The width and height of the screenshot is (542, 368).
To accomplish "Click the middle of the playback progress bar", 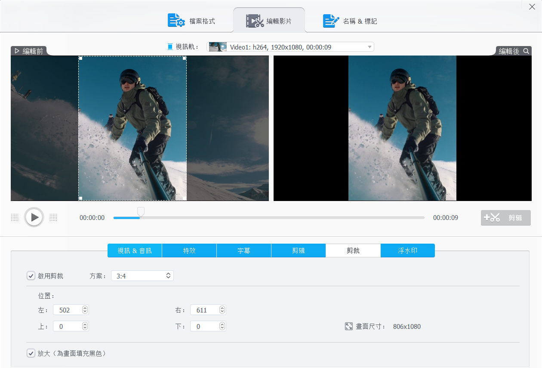I will [x=269, y=218].
